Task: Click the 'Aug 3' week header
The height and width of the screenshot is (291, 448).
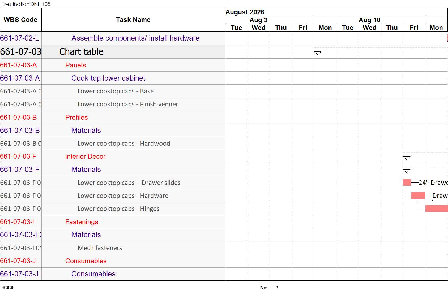Action: tap(258, 20)
